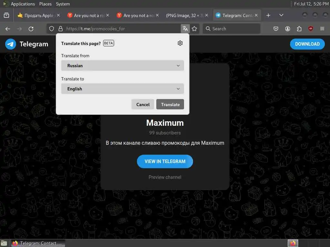Reload the current page

point(31,29)
